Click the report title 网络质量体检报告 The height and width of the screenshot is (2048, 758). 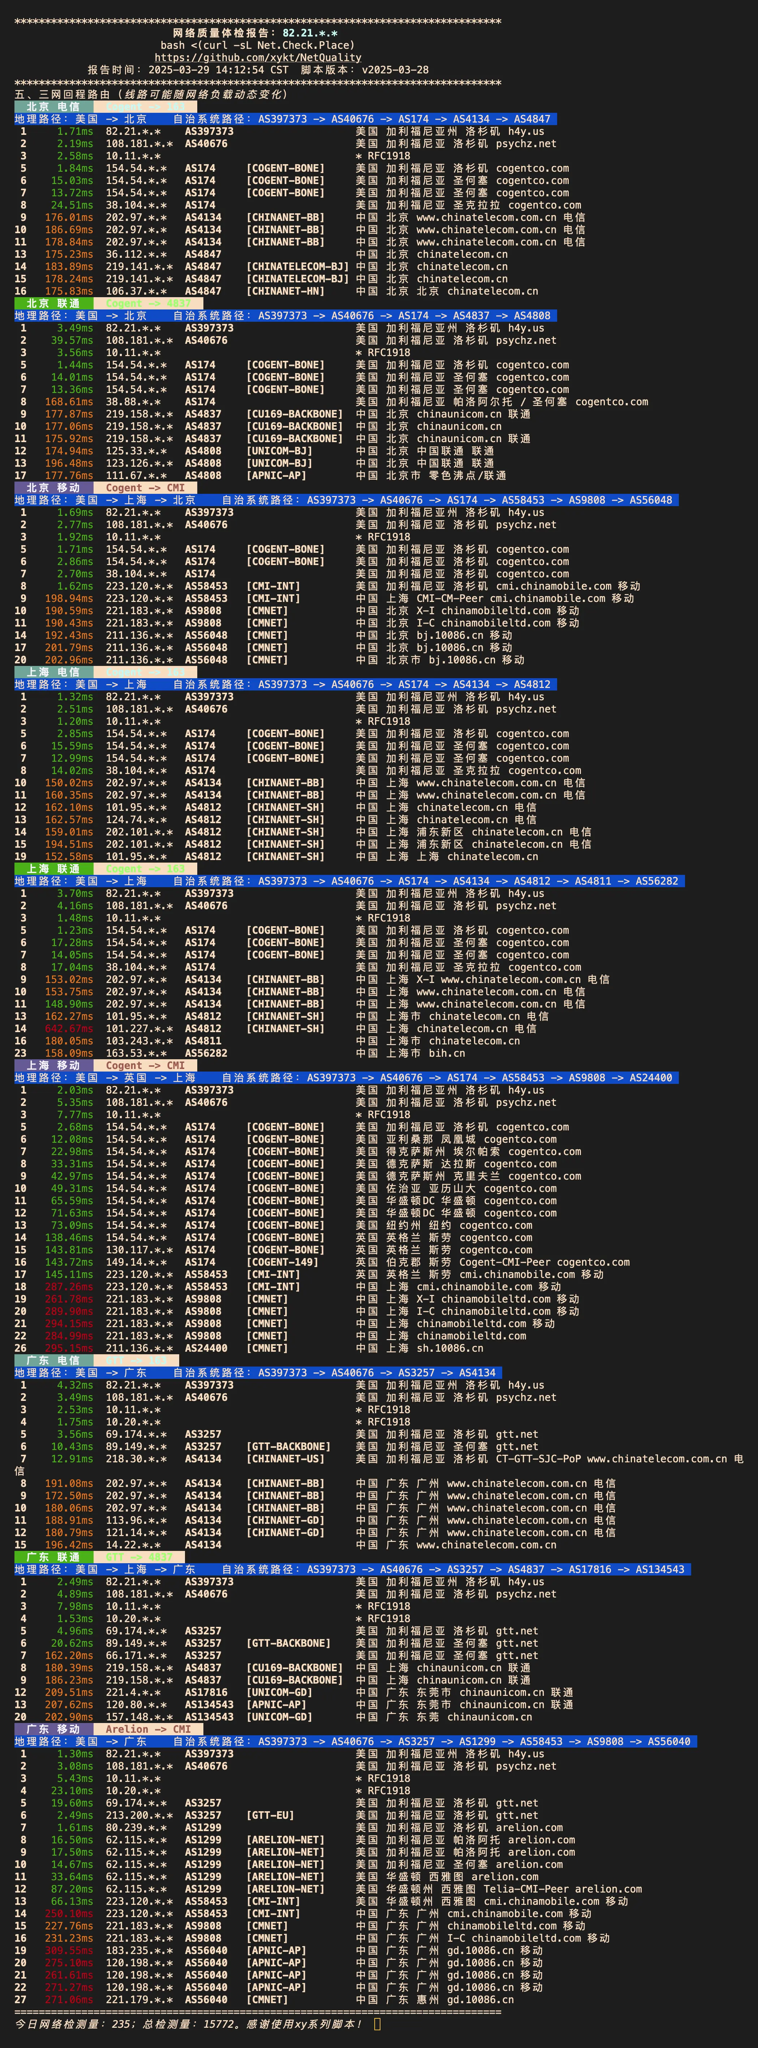coord(222,33)
